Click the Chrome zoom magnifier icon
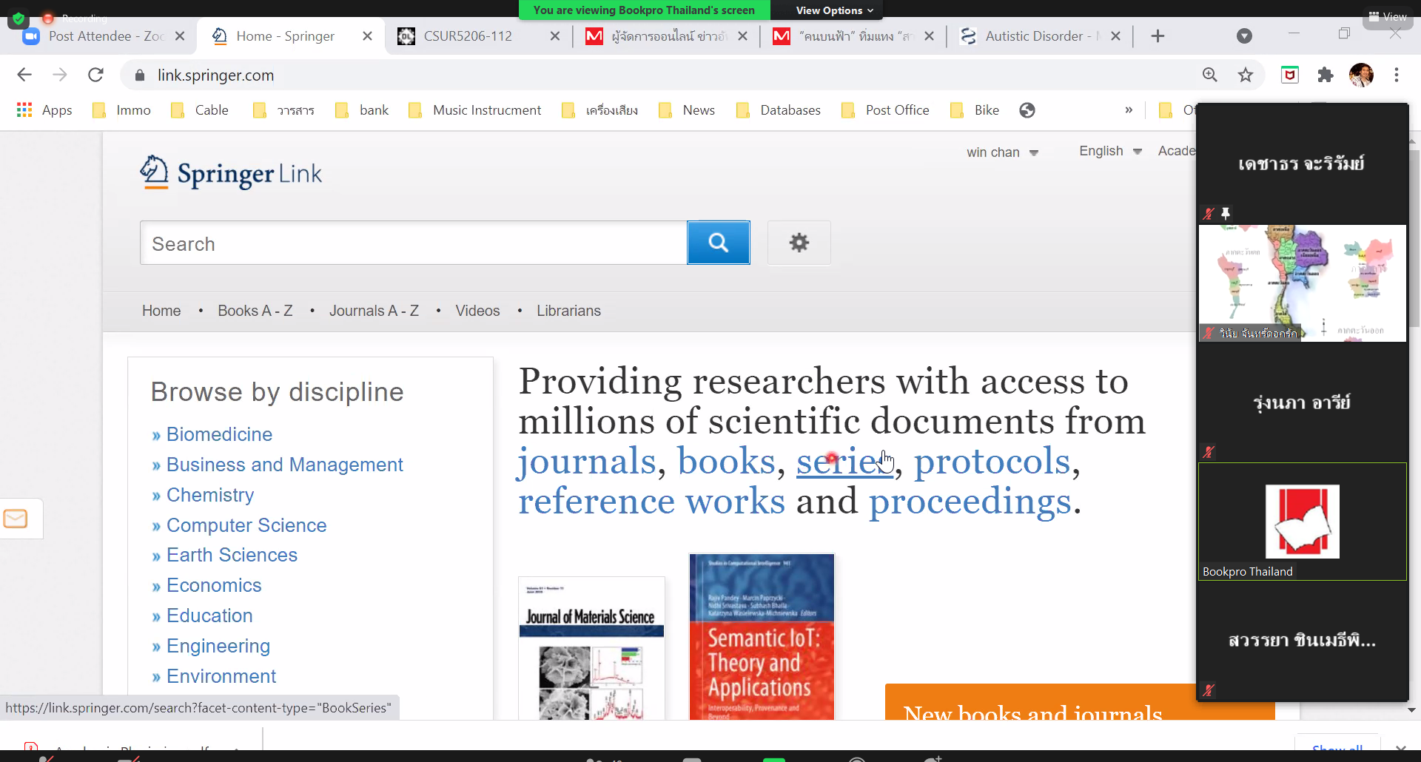 [1209, 75]
